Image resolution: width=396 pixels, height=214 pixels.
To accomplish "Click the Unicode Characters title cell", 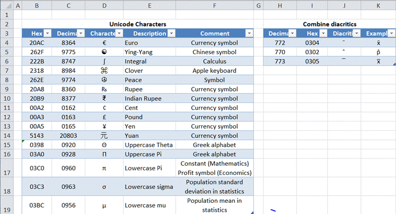I will point(138,24).
